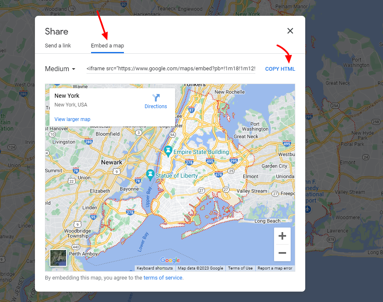Click the iframe embed code field

tap(170, 69)
